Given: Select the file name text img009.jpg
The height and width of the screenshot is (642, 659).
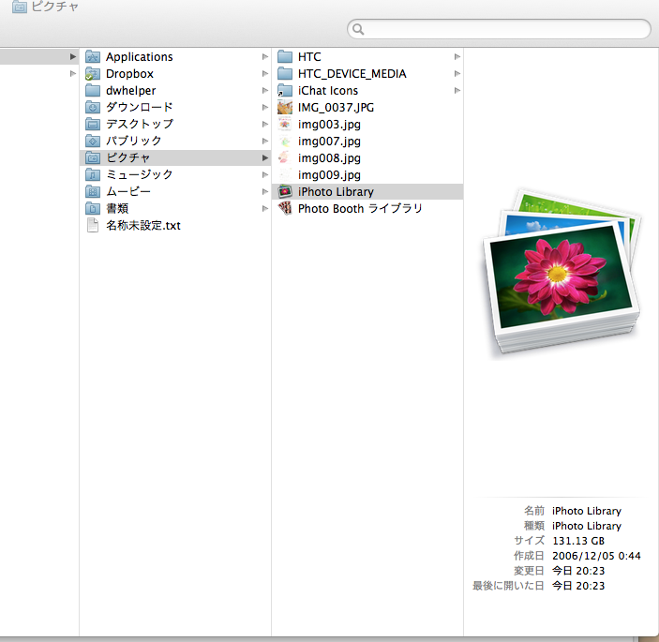Looking at the screenshot, I should [329, 175].
